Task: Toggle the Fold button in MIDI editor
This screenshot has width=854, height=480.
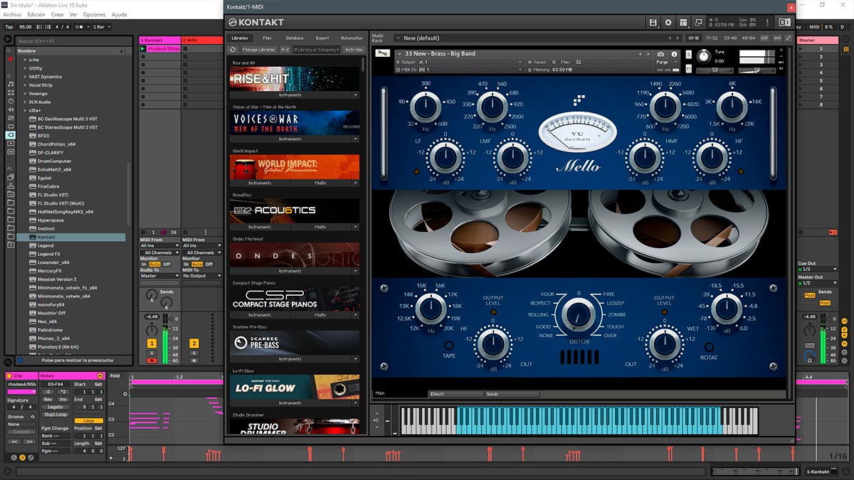Action: 115,376
